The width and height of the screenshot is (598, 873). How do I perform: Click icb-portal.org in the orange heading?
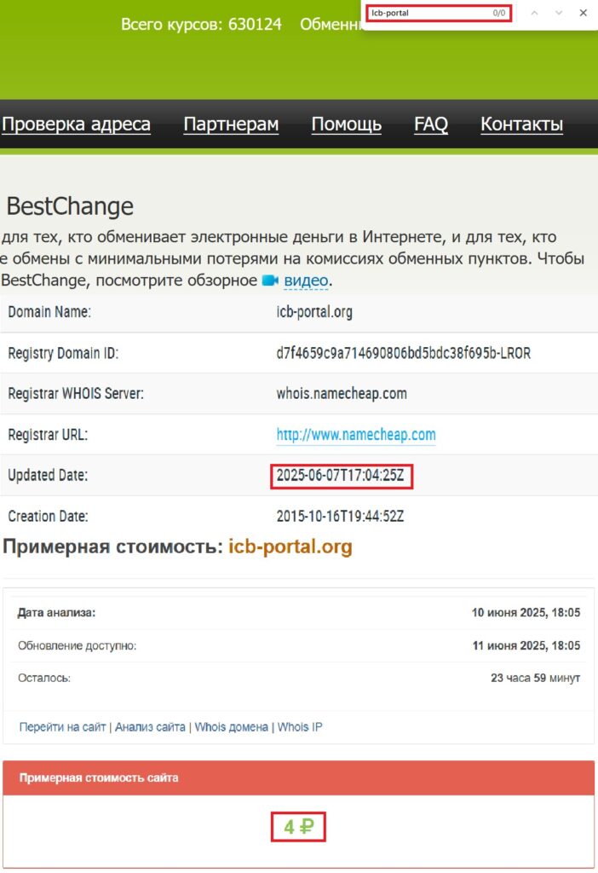[x=290, y=546]
